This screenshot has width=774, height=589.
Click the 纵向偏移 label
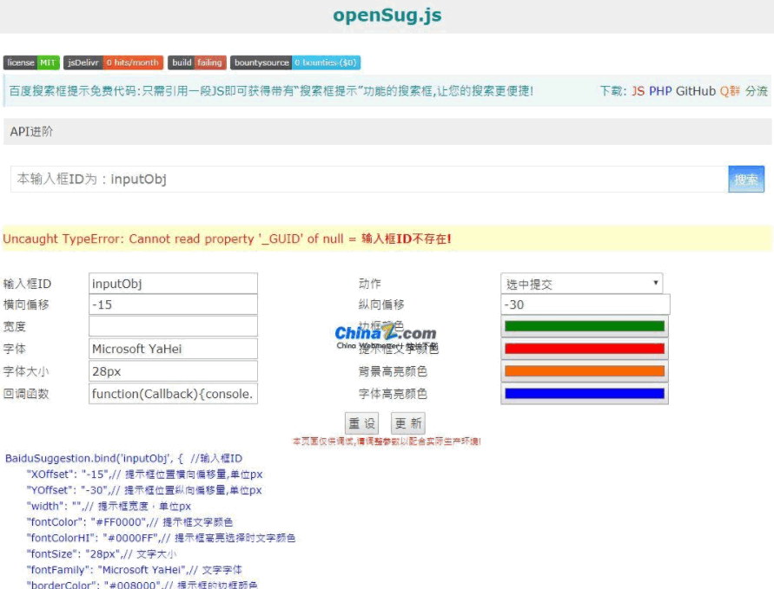pyautogui.click(x=381, y=304)
